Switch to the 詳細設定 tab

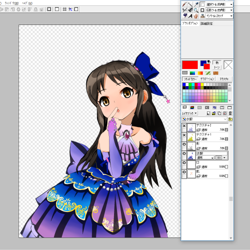[206, 23]
